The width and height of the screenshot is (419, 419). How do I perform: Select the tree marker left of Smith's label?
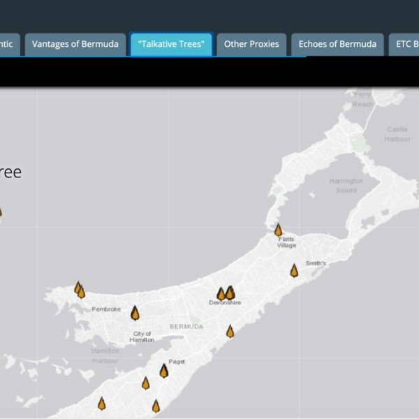point(294,271)
